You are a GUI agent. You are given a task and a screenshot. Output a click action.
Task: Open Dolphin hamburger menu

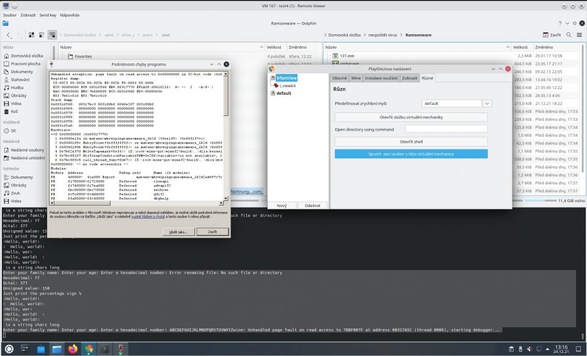[579, 35]
